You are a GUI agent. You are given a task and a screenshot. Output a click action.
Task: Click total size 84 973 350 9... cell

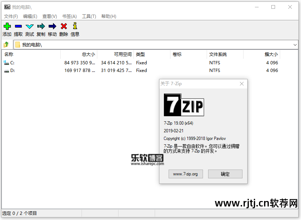(x=80, y=63)
